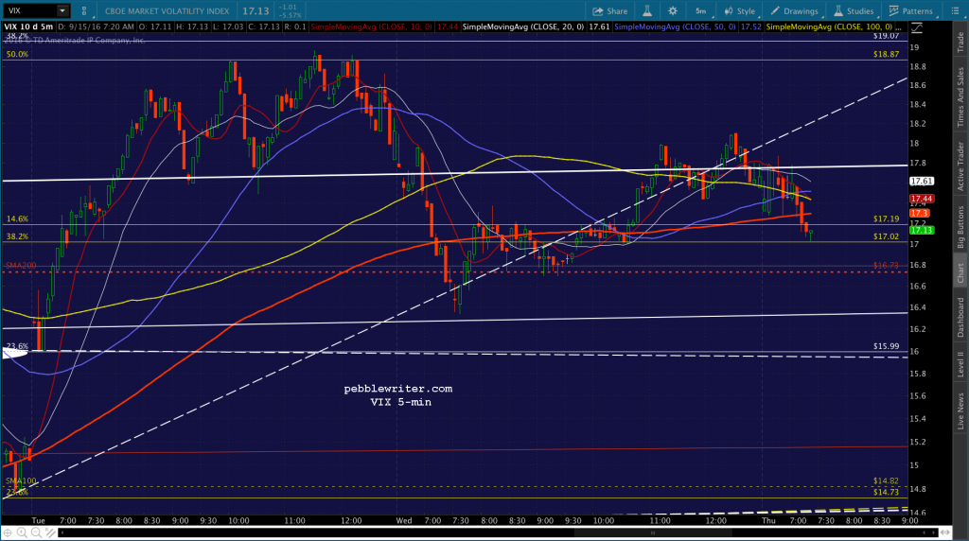Click the $16.73 SMA200 price label
Image resolution: width=969 pixels, height=541 pixels.
(886, 266)
